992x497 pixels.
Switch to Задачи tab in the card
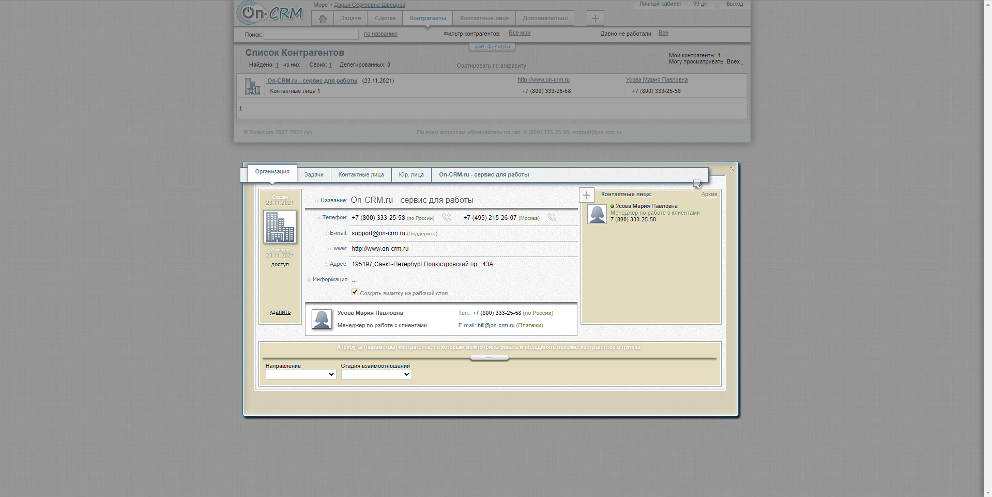tap(314, 174)
